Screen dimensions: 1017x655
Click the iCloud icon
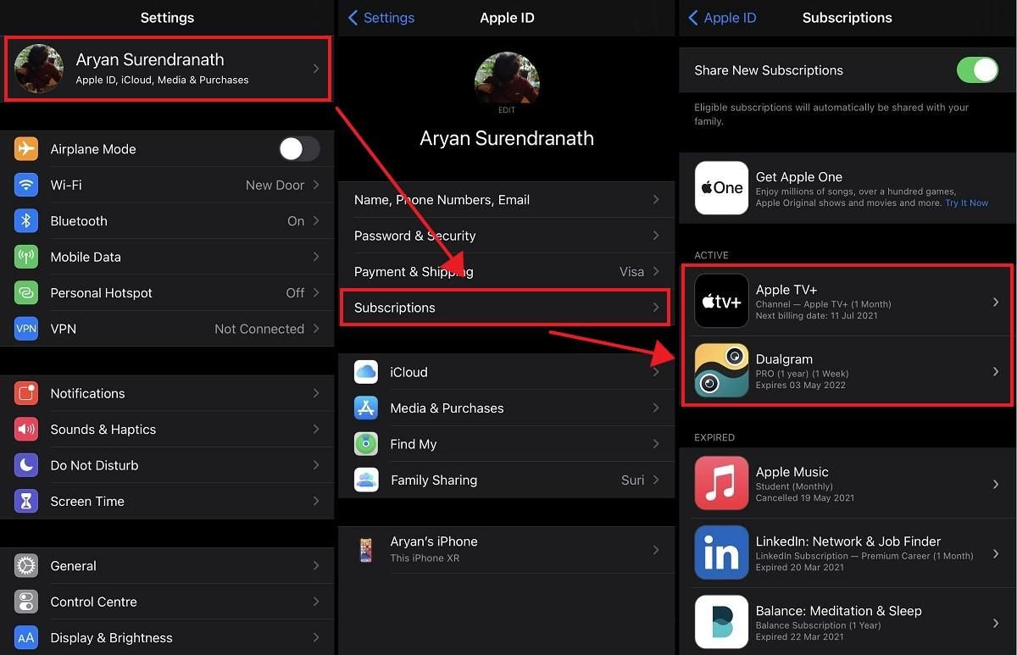[365, 371]
